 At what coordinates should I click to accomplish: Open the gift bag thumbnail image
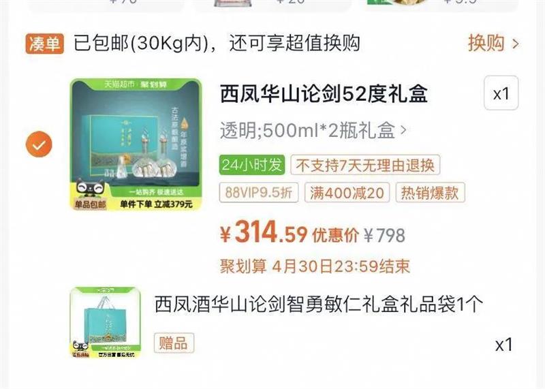pyautogui.click(x=106, y=322)
